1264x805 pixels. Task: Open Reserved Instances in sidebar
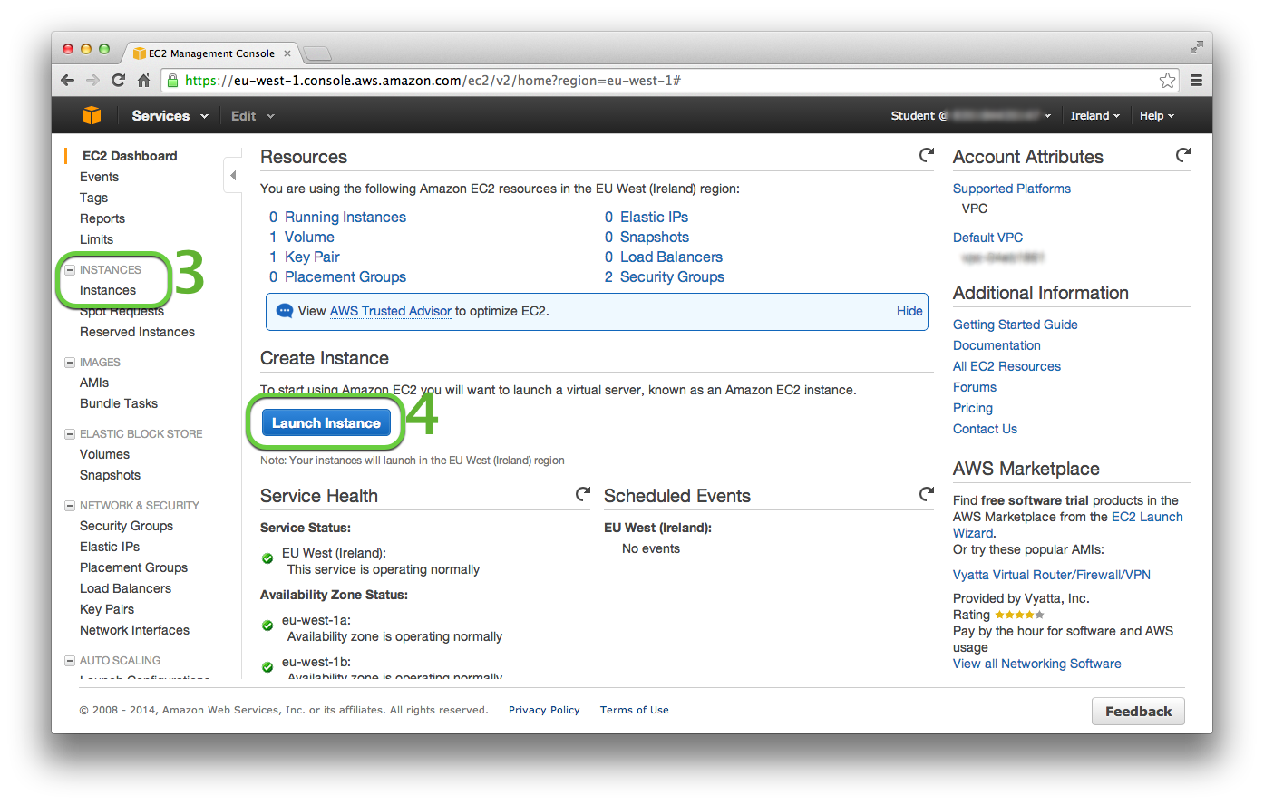(x=137, y=332)
